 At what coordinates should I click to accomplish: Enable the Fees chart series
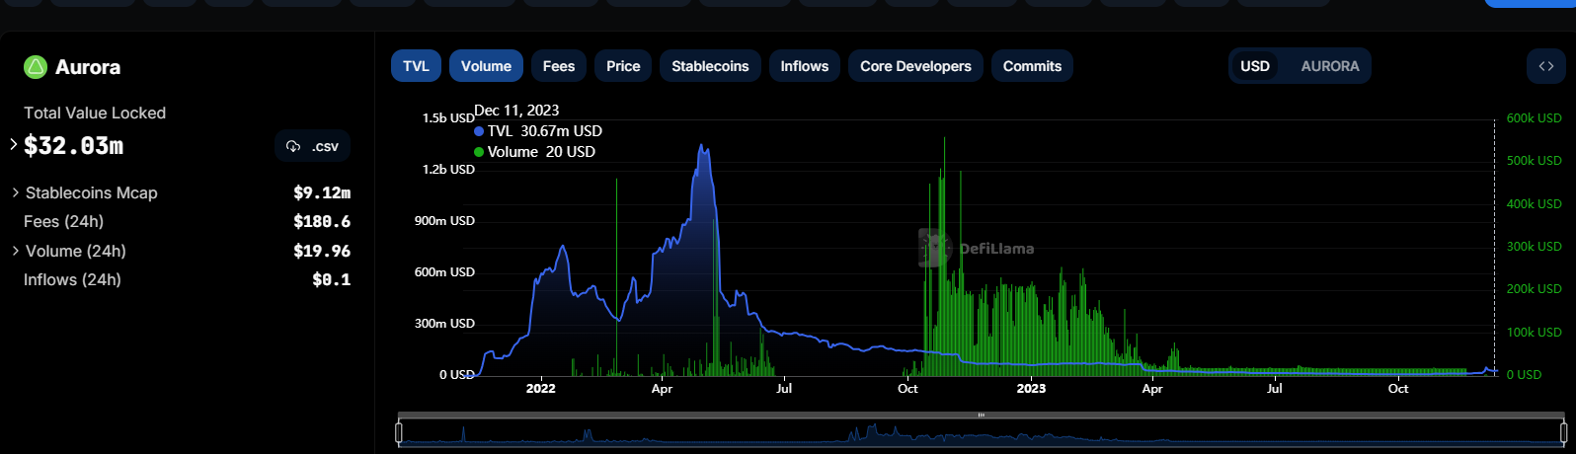pyautogui.click(x=558, y=66)
